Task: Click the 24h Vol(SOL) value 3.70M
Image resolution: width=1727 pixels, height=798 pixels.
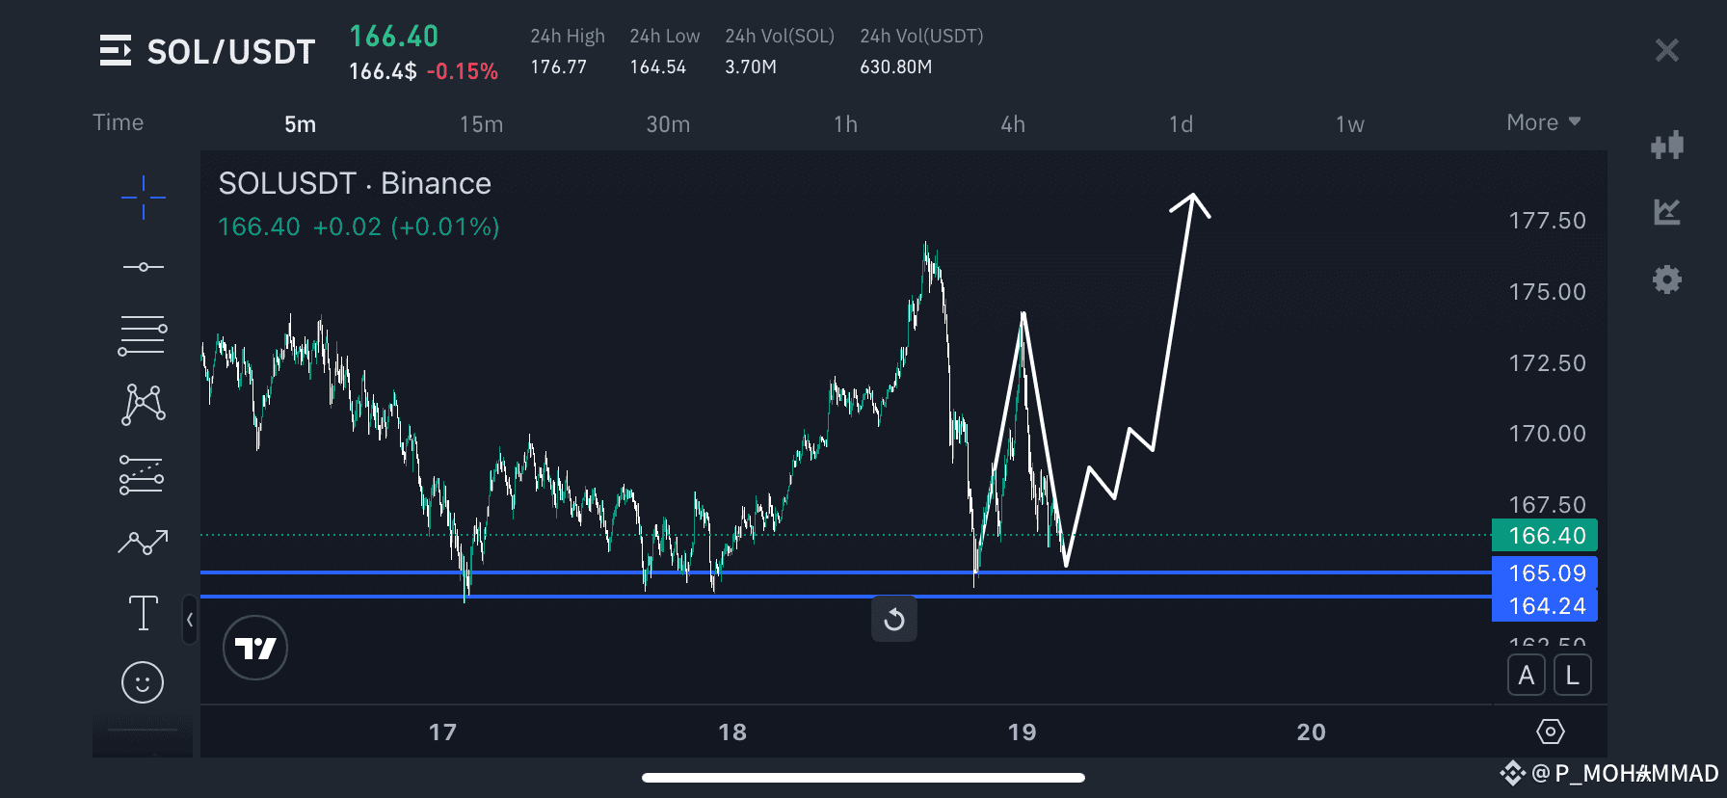Action: point(751,66)
